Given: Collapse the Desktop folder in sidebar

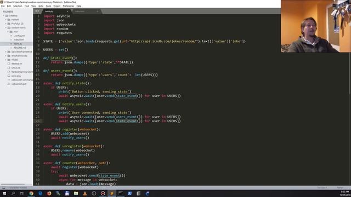Looking at the screenshot, I should 4,16.
